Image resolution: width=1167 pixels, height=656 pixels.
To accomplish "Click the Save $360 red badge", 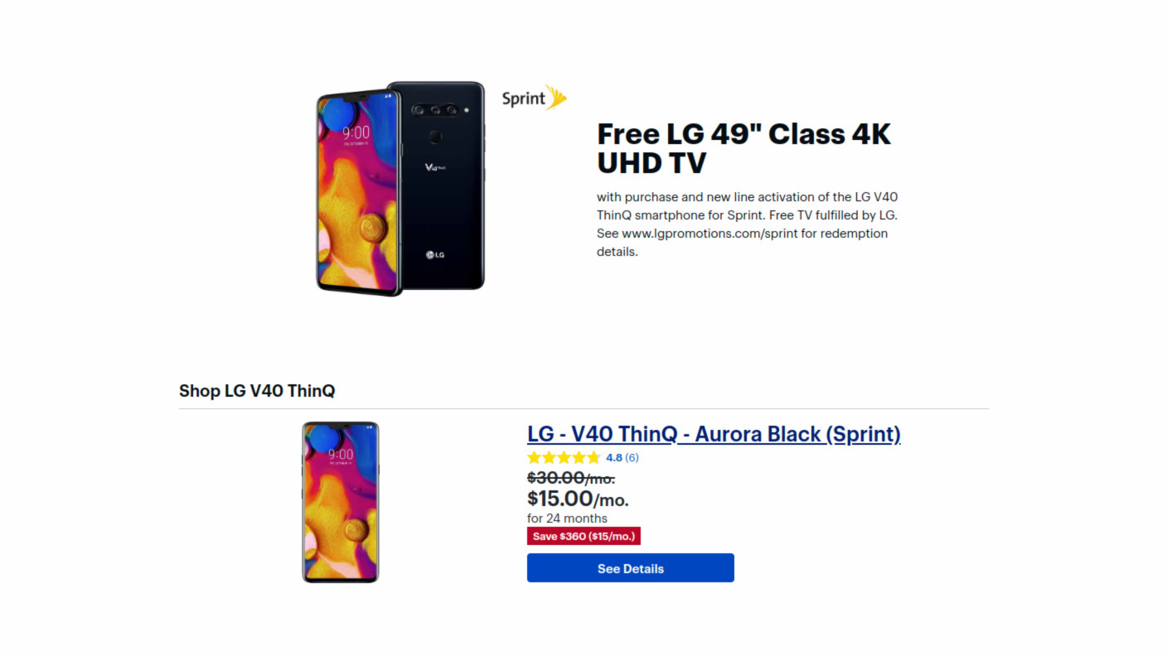I will (583, 536).
